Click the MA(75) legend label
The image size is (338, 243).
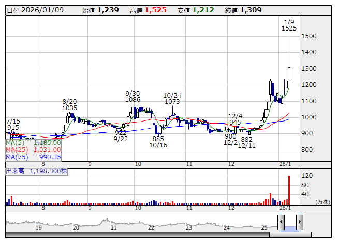[17, 157]
